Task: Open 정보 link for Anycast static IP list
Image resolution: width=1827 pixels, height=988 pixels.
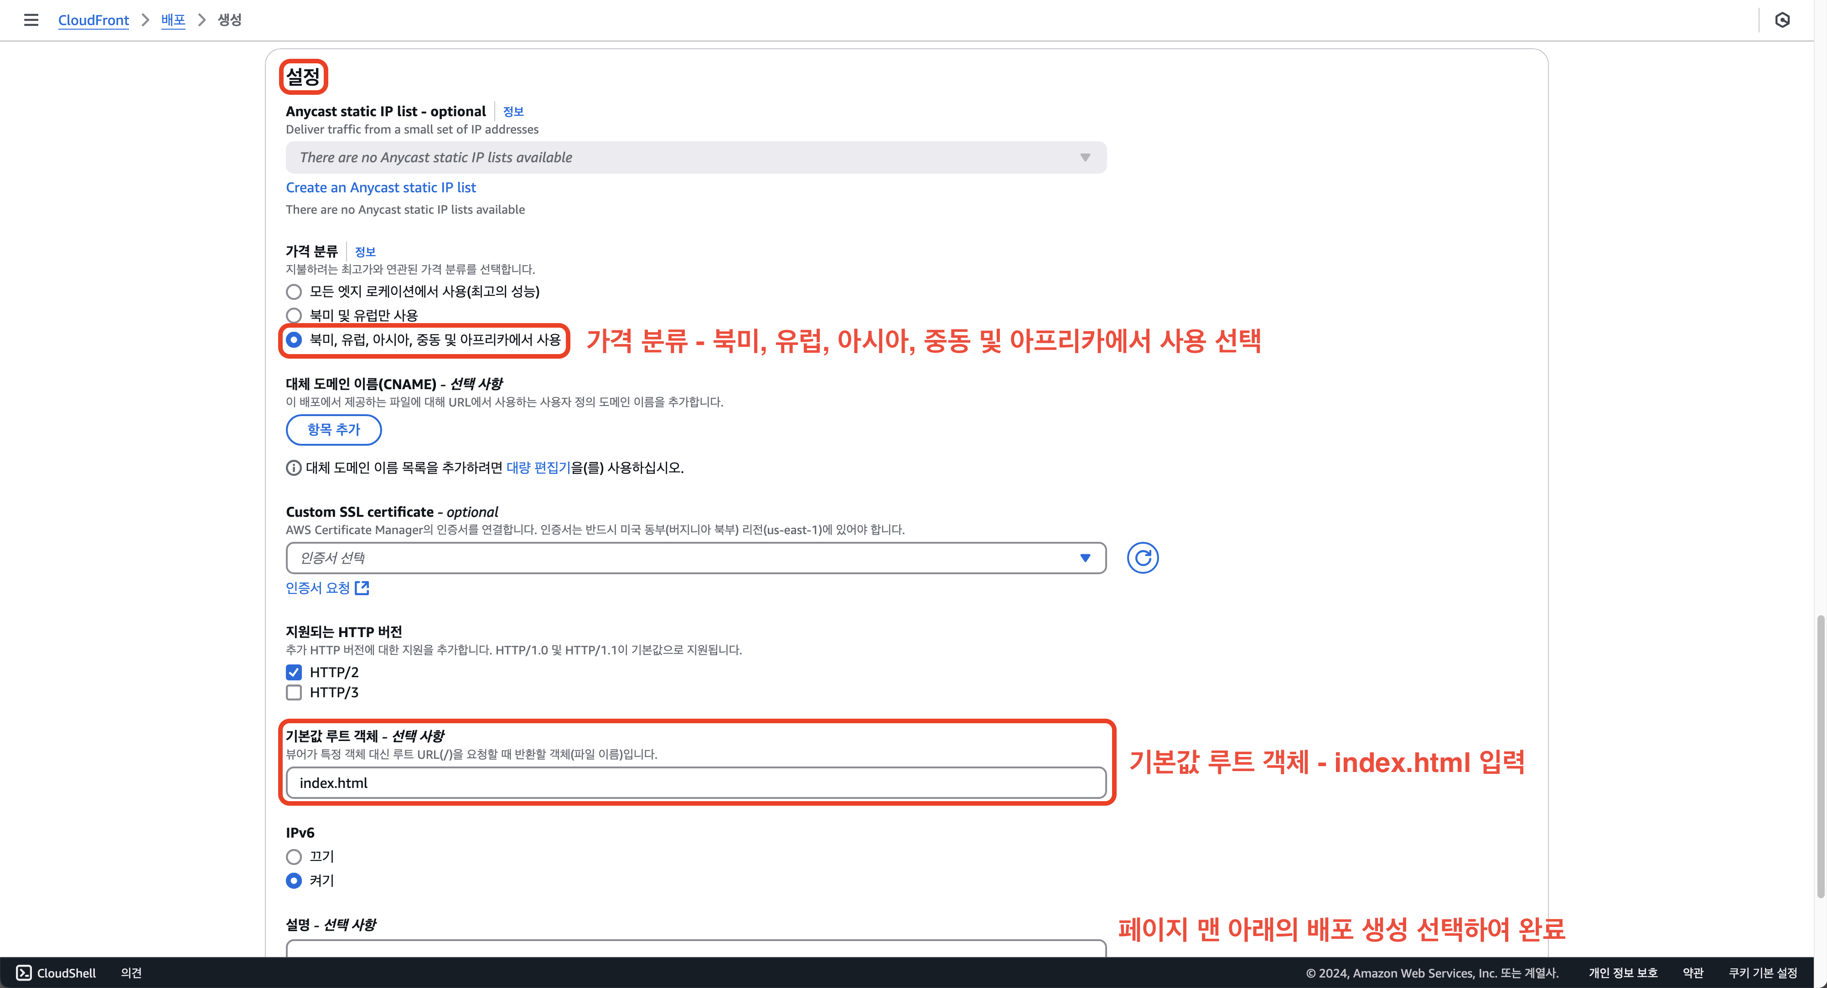Action: click(x=513, y=111)
